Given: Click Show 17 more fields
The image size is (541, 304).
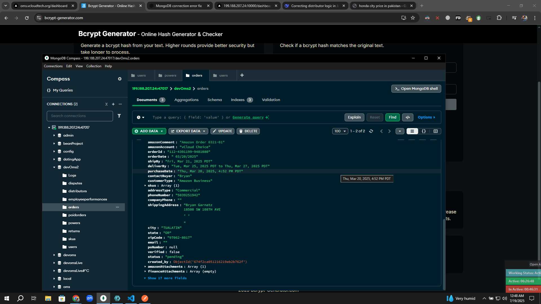Looking at the screenshot, I should click(167, 278).
